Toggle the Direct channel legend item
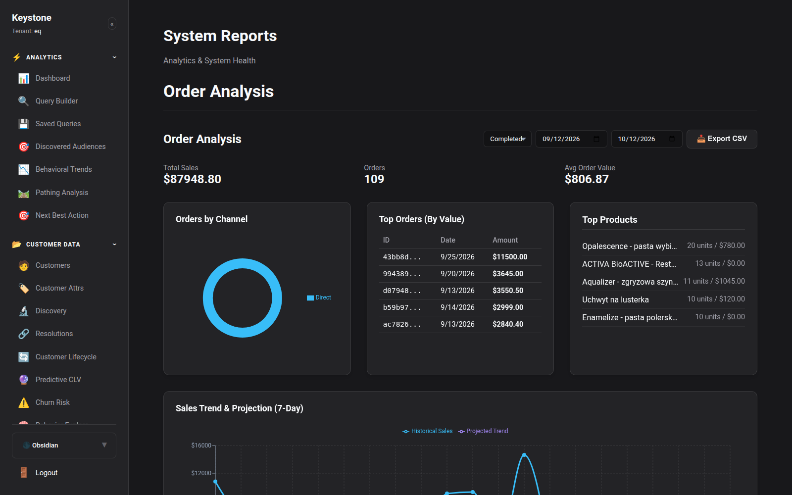 pos(319,297)
